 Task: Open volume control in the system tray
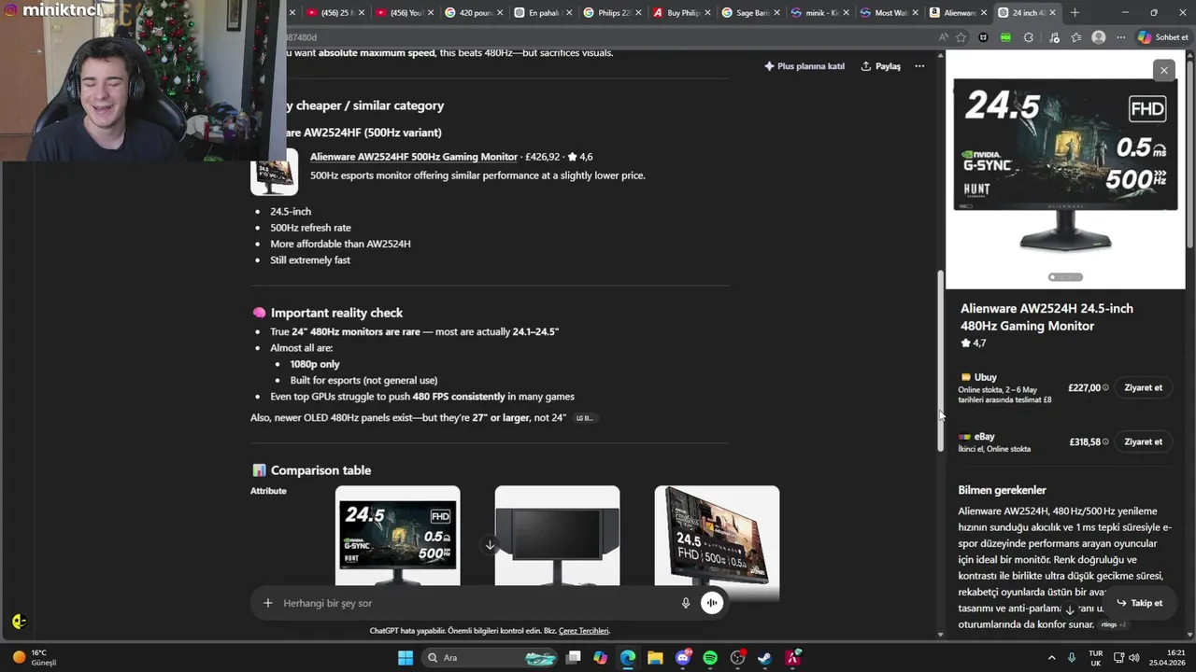1134,658
